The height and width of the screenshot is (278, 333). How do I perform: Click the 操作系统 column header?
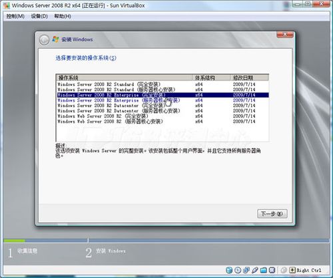click(125, 78)
